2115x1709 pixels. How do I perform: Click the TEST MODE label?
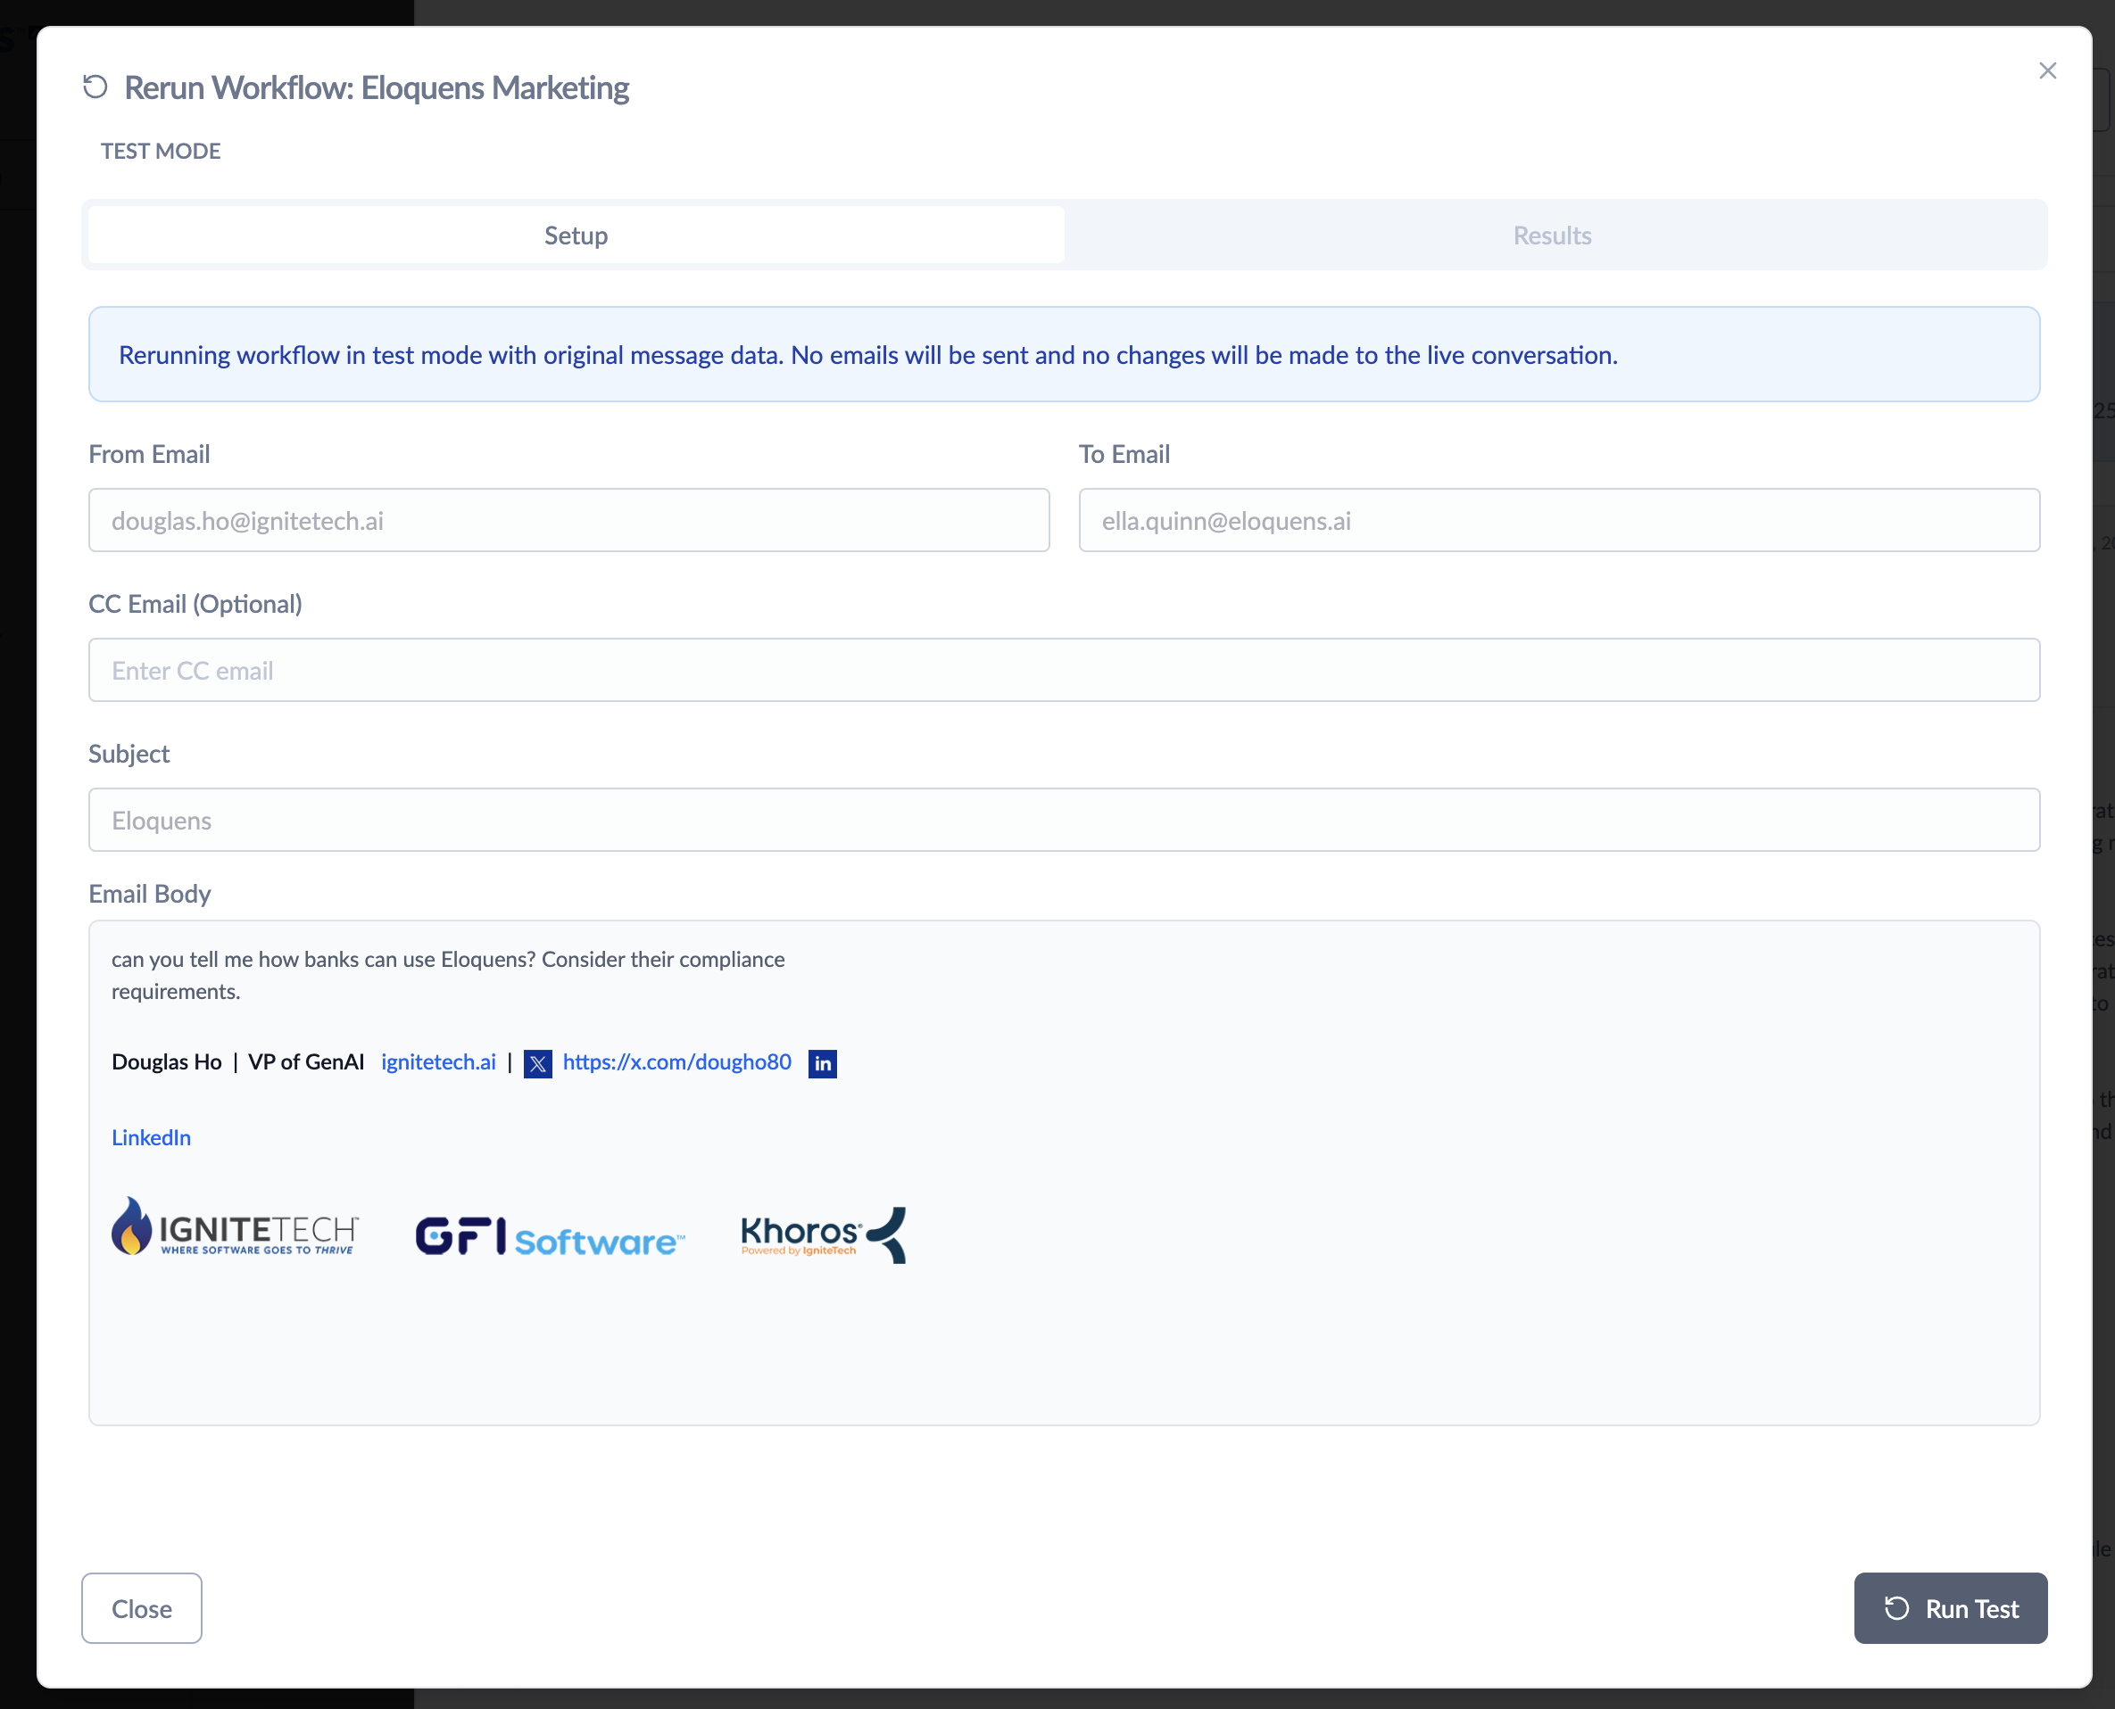[x=161, y=152]
